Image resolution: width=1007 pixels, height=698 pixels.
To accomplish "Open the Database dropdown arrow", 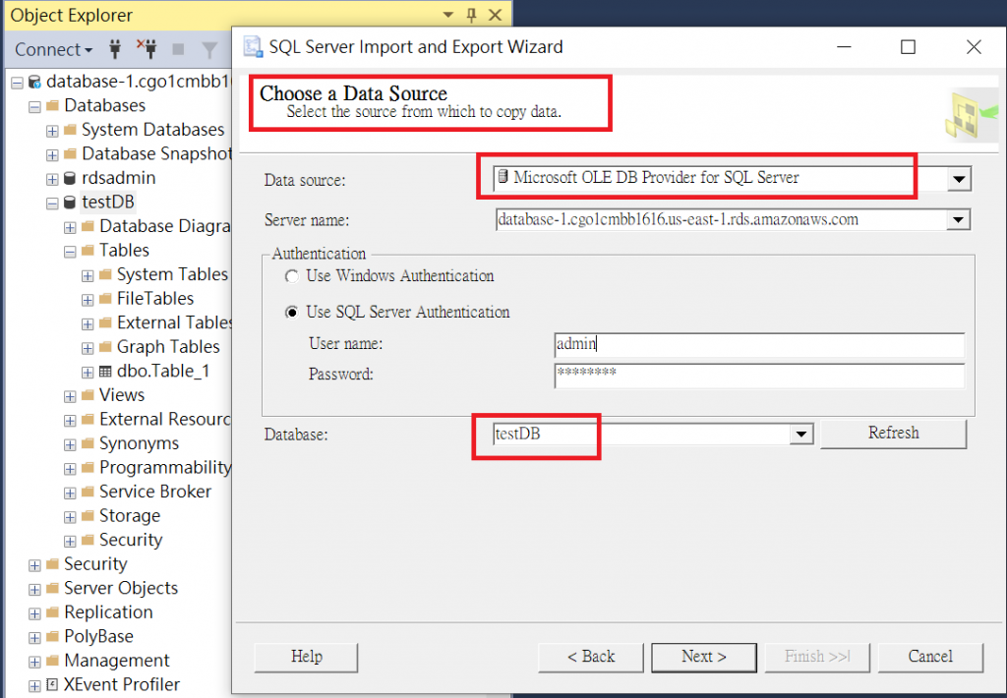I will [x=800, y=435].
